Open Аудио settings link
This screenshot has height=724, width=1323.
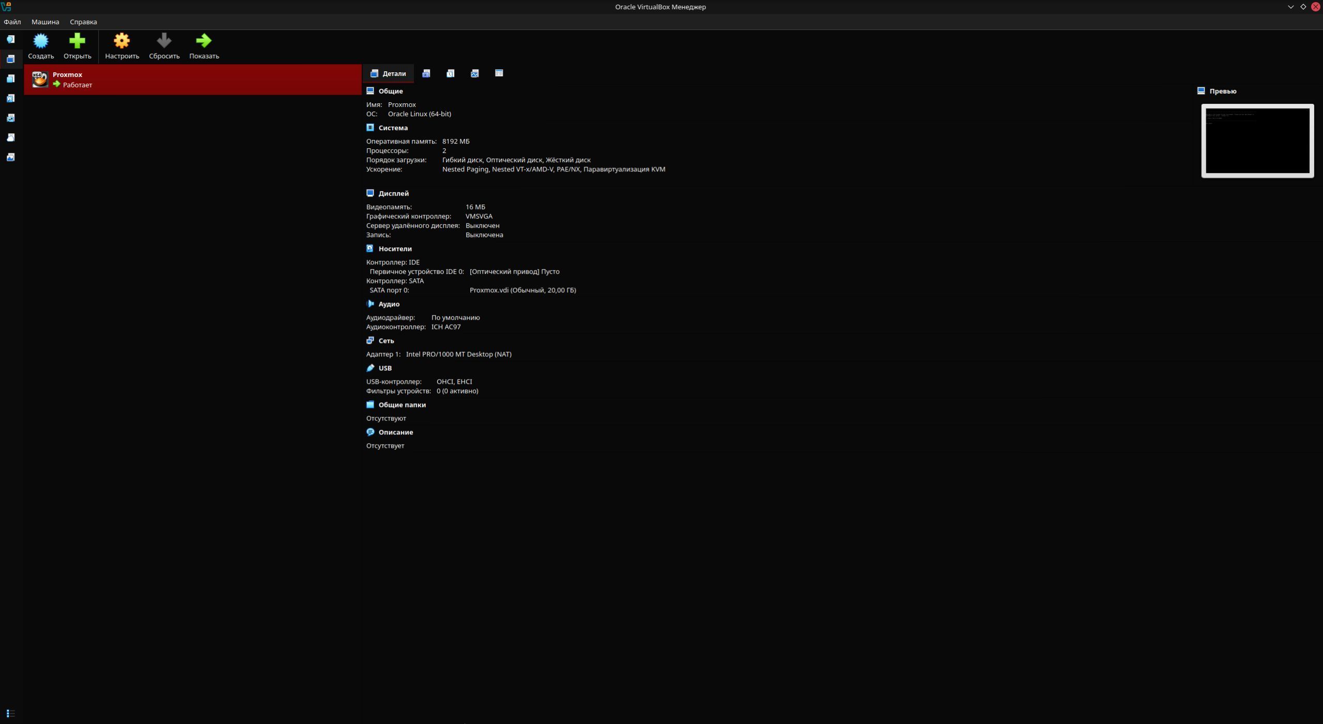[x=389, y=304]
